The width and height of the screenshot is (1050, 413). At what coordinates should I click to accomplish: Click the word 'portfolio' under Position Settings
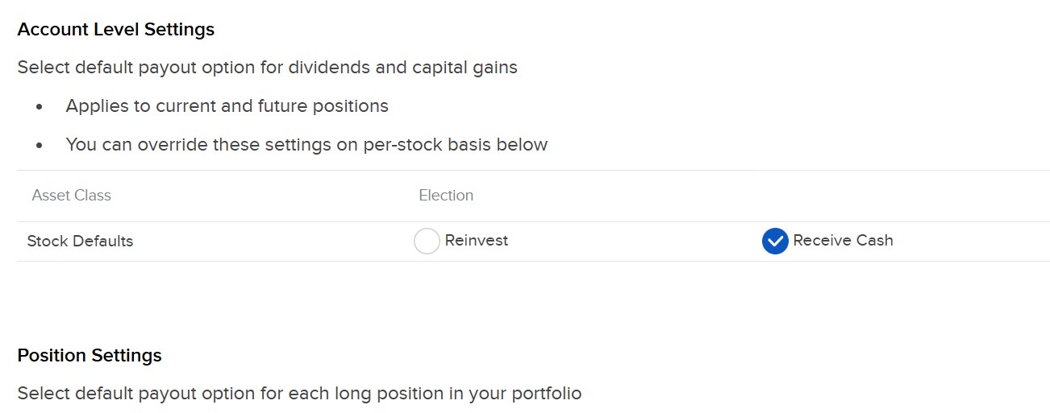[548, 394]
